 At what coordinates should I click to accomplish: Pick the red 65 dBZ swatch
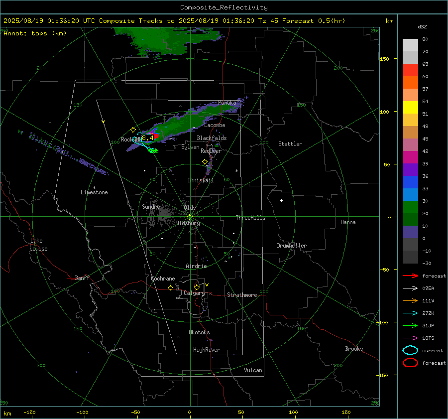coord(410,70)
